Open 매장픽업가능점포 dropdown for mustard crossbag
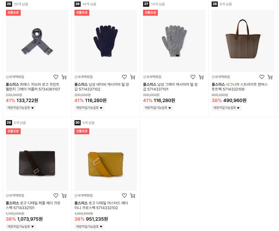The height and width of the screenshot is (231, 279). coord(89,227)
